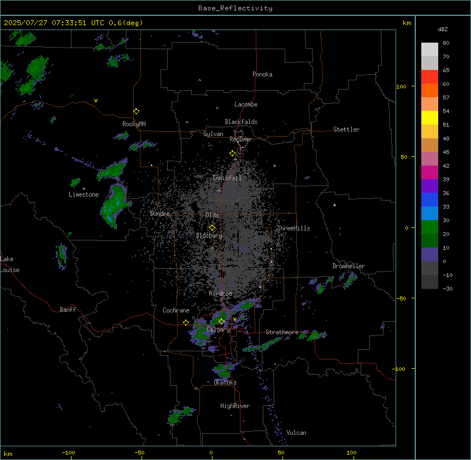Viewport: 471px width, 460px height.
Task: Click the yellow diamond marker above RockyMH
Action: pos(137,111)
